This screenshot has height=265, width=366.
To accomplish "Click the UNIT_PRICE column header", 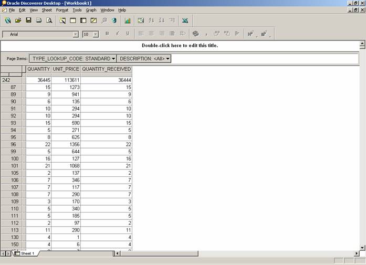I will pos(66,69).
